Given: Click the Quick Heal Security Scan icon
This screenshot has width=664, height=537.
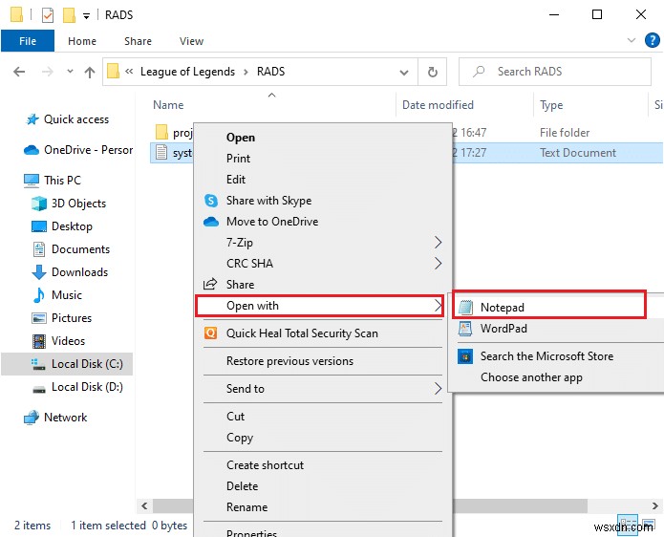Looking at the screenshot, I should click(211, 333).
